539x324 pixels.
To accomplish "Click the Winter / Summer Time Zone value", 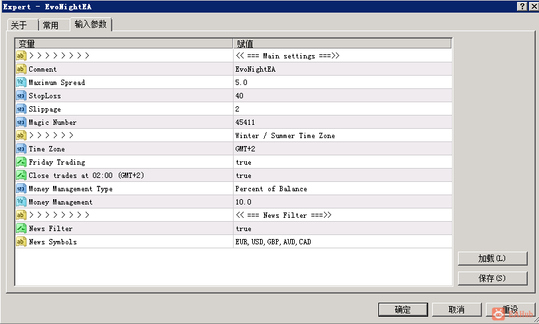I will click(x=285, y=135).
